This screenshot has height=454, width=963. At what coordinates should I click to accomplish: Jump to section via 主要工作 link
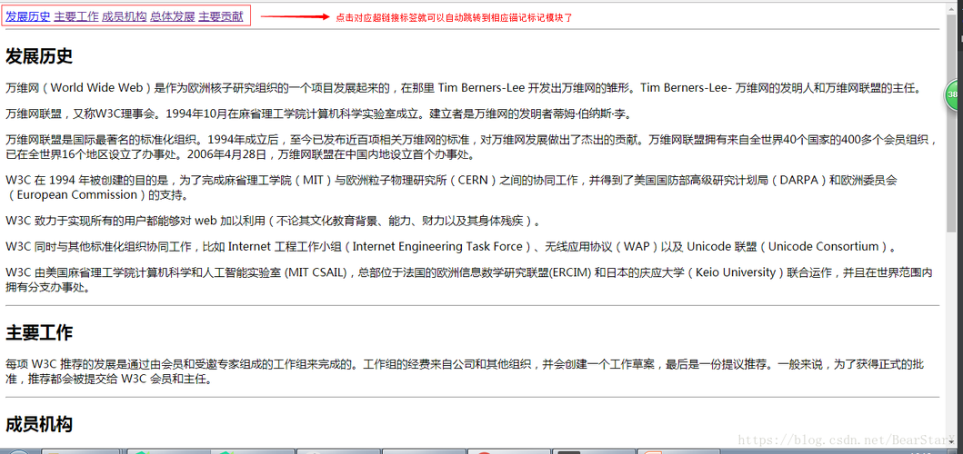click(76, 17)
